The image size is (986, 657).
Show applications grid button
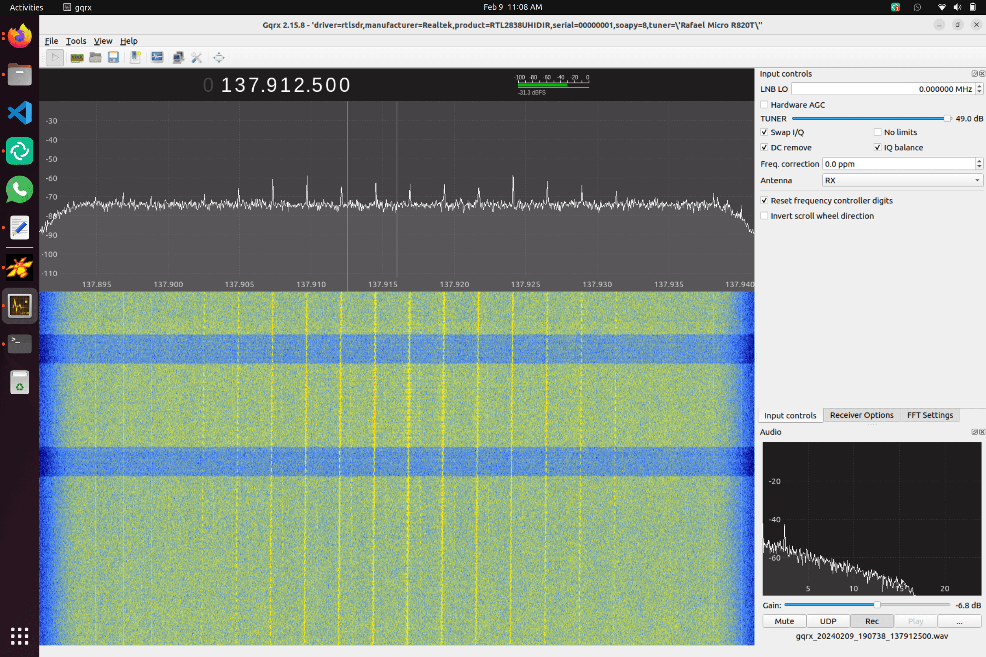(x=20, y=636)
